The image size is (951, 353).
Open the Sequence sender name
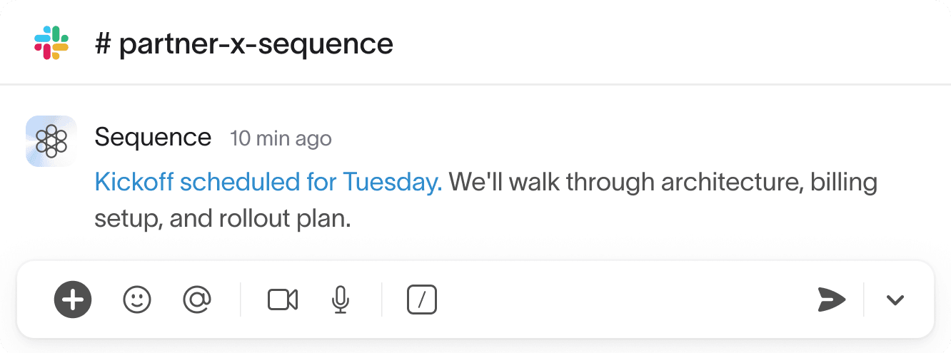pyautogui.click(x=153, y=137)
